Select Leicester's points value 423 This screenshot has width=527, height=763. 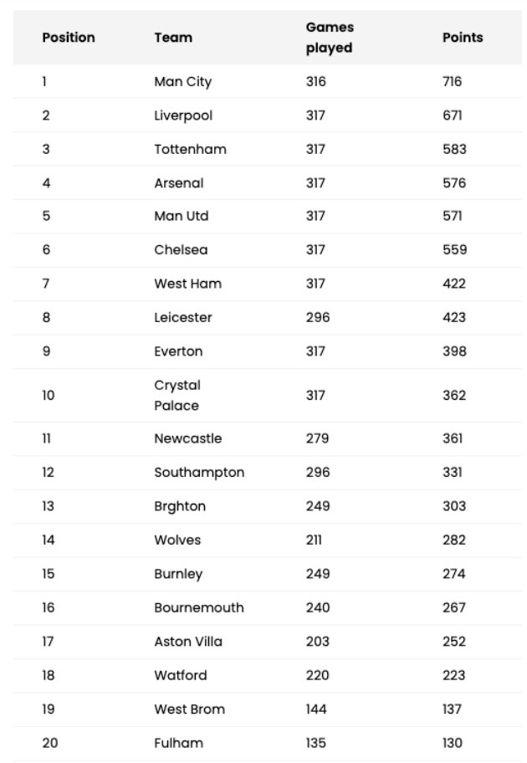pos(454,318)
